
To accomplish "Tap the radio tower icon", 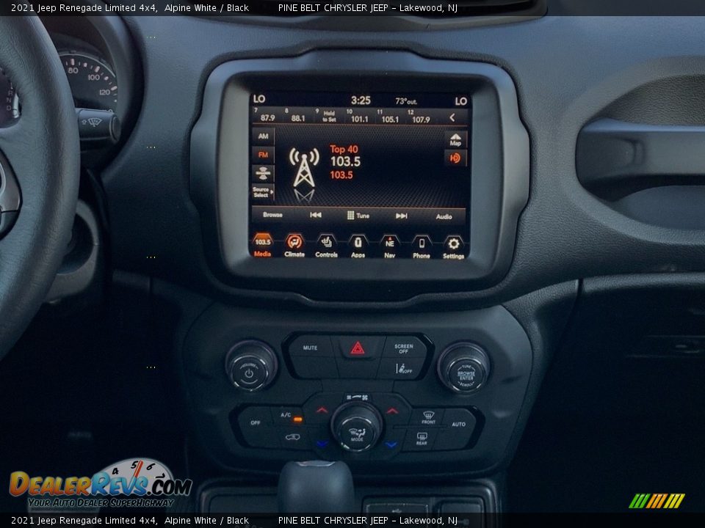I will (304, 168).
